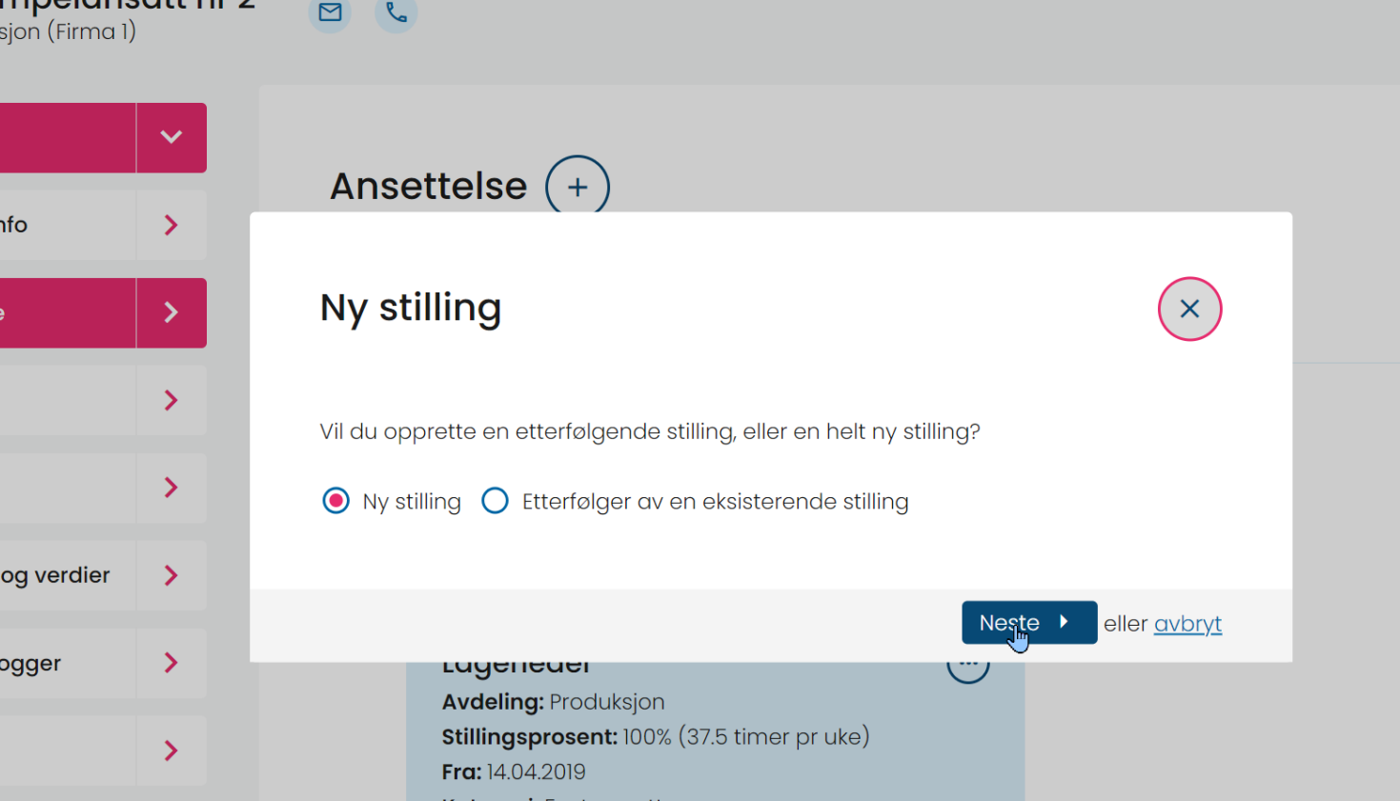Image resolution: width=1400 pixels, height=801 pixels.
Task: Open the three-dot menu on position card
Action: pos(968,666)
